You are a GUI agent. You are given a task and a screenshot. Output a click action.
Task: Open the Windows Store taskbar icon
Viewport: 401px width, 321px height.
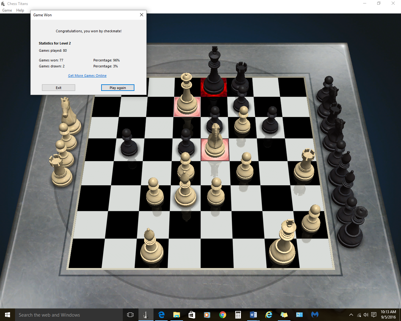pos(192,315)
